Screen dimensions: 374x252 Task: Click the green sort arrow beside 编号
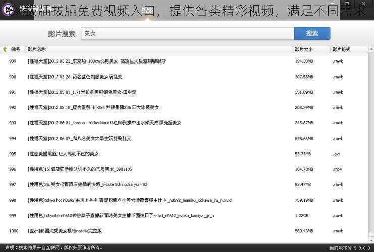click(x=5, y=49)
